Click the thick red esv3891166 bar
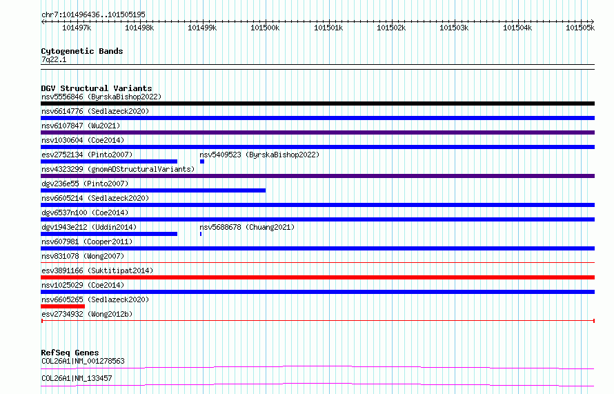The image size is (614, 394). (317, 277)
